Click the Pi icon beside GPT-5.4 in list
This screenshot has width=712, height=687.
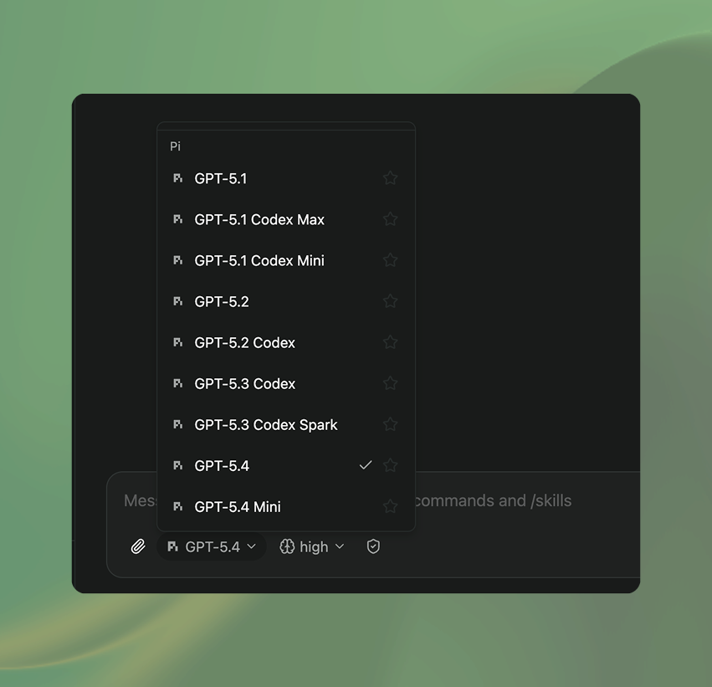tap(178, 465)
